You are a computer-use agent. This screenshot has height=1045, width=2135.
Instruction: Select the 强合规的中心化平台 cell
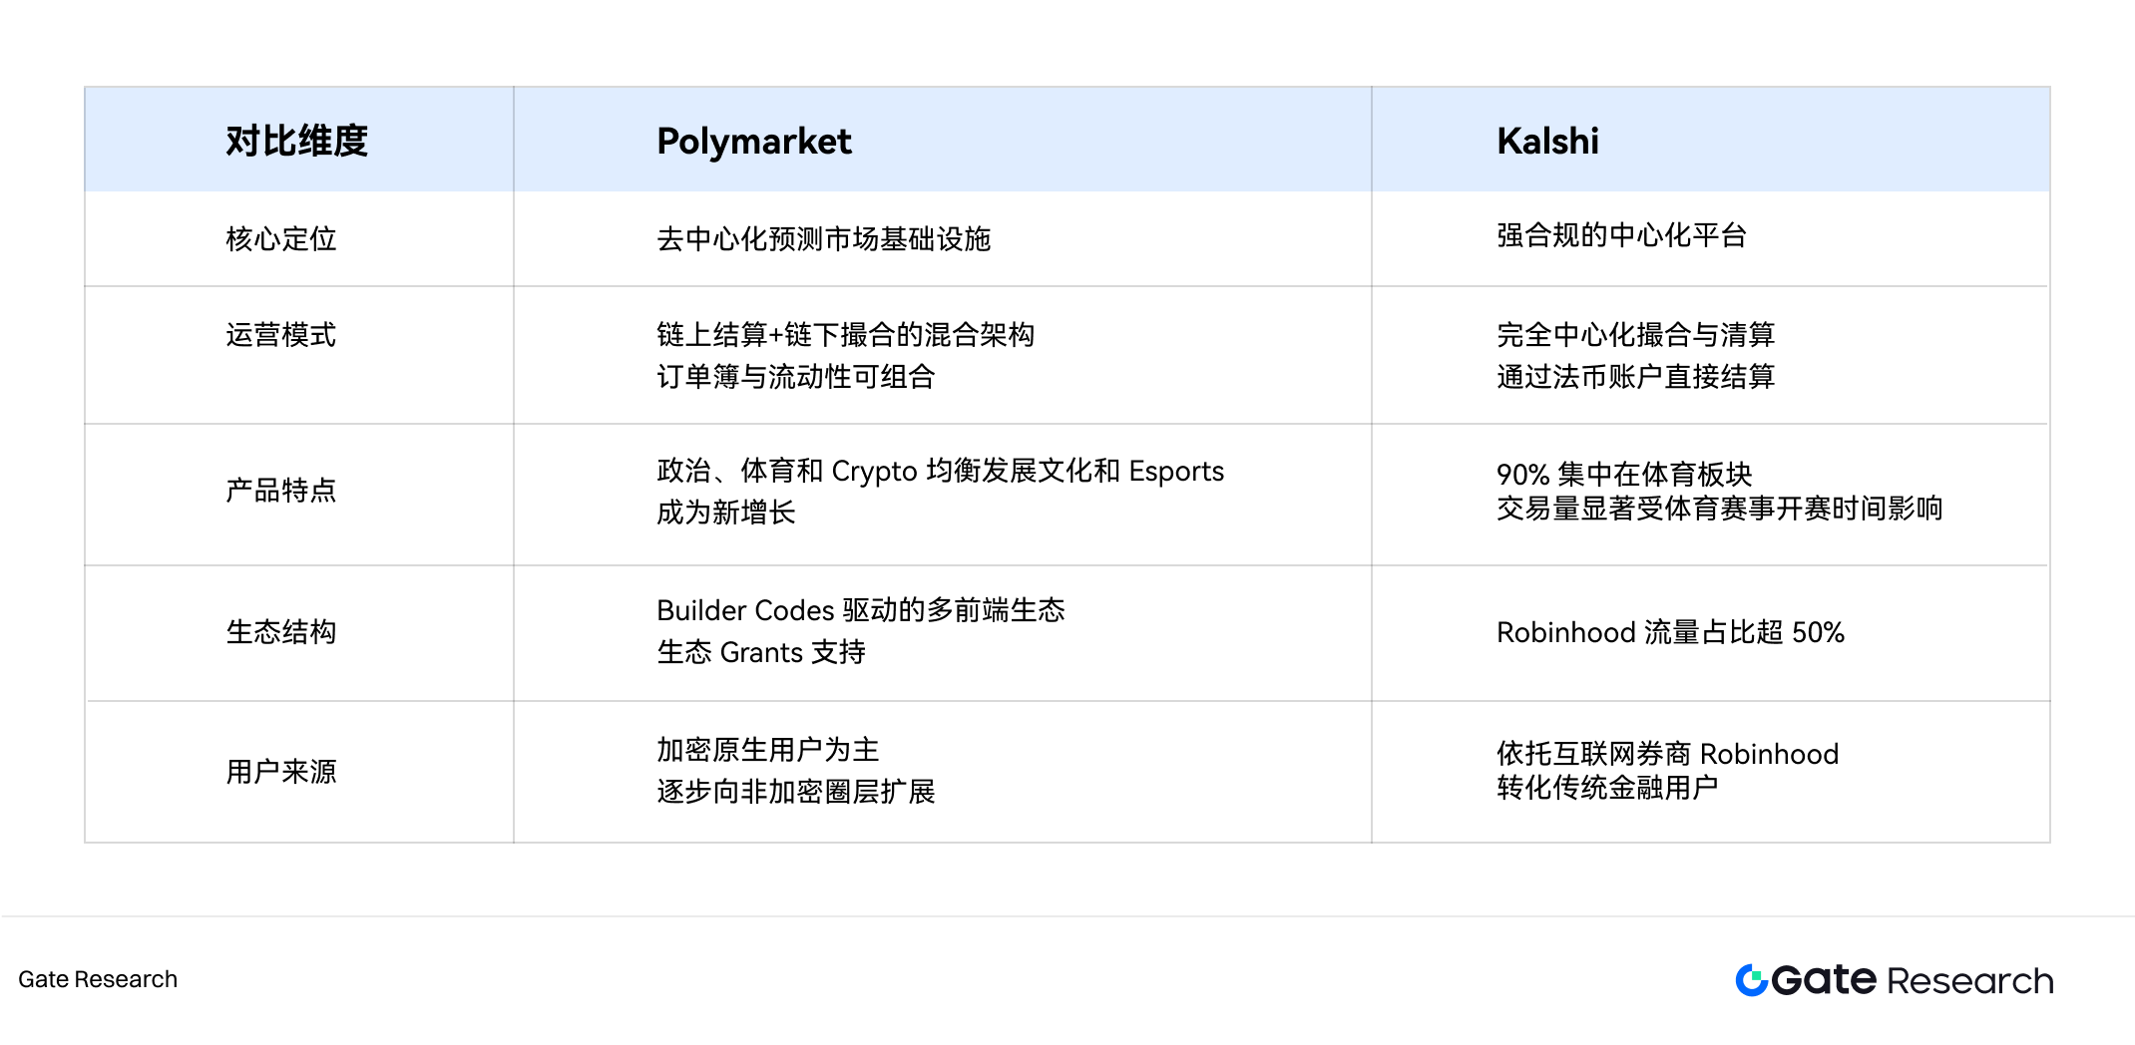click(x=1621, y=235)
